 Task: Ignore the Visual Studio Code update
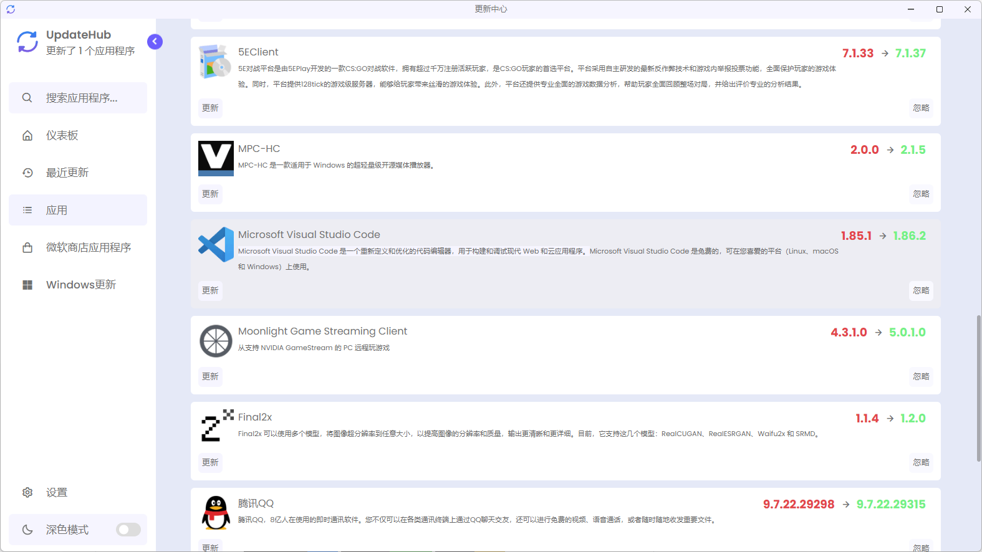coord(921,290)
